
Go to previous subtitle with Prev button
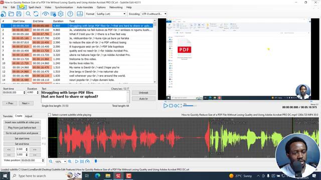click(10, 103)
